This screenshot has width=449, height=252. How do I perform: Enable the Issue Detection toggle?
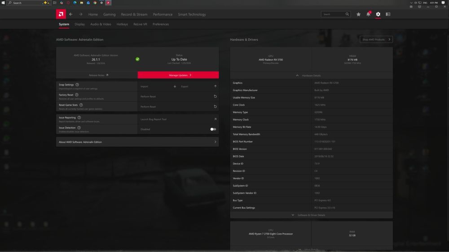213,129
